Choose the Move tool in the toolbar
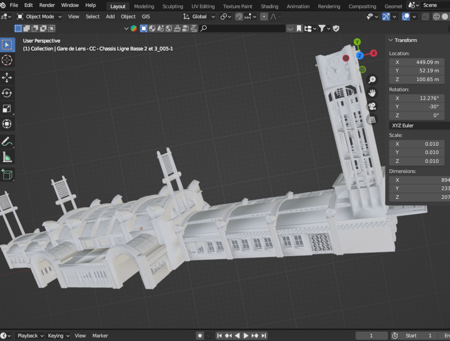Screen dimensions: 450x341 click(7, 78)
